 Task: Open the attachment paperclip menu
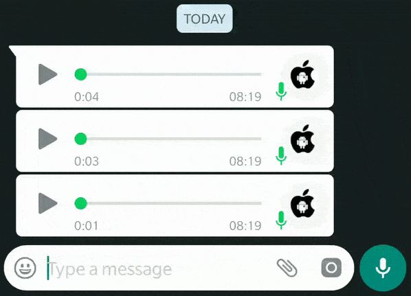(x=287, y=268)
